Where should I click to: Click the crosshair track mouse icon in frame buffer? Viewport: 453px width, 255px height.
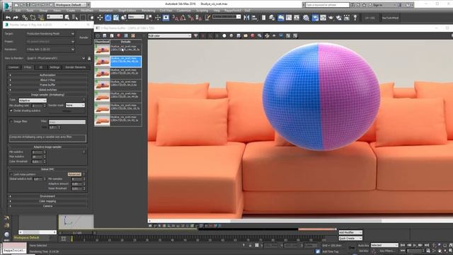[x=267, y=35]
